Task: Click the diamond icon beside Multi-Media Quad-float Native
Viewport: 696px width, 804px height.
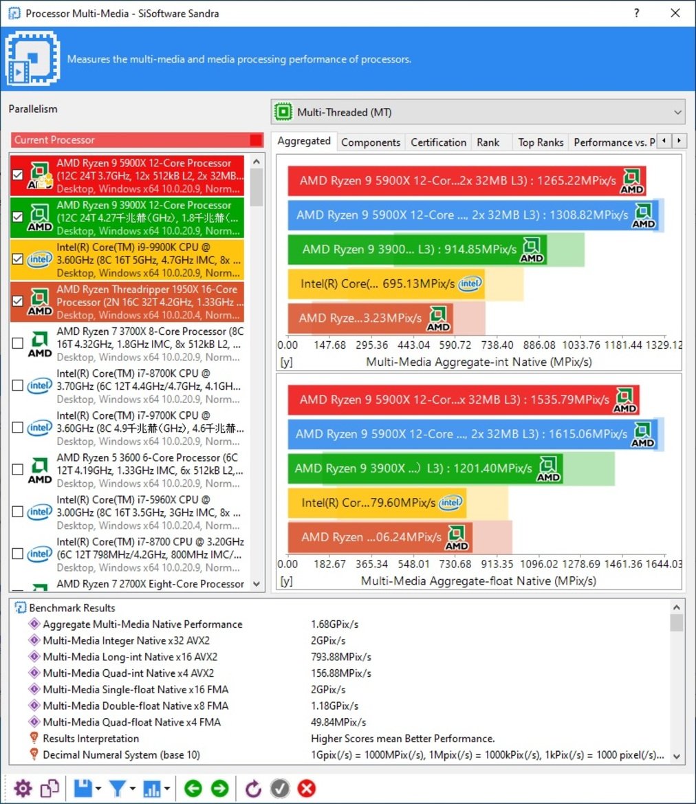Action: pyautogui.click(x=34, y=722)
